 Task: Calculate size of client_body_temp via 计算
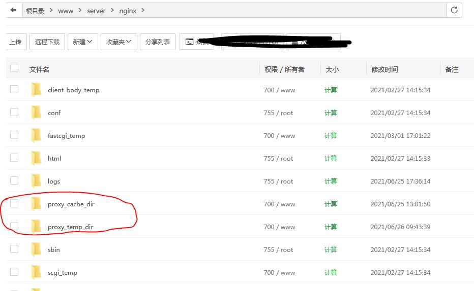331,90
